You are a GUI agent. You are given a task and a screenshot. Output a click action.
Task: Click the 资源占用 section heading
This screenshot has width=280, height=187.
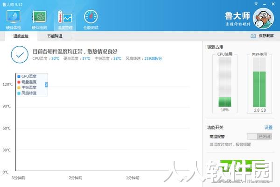point(215,47)
